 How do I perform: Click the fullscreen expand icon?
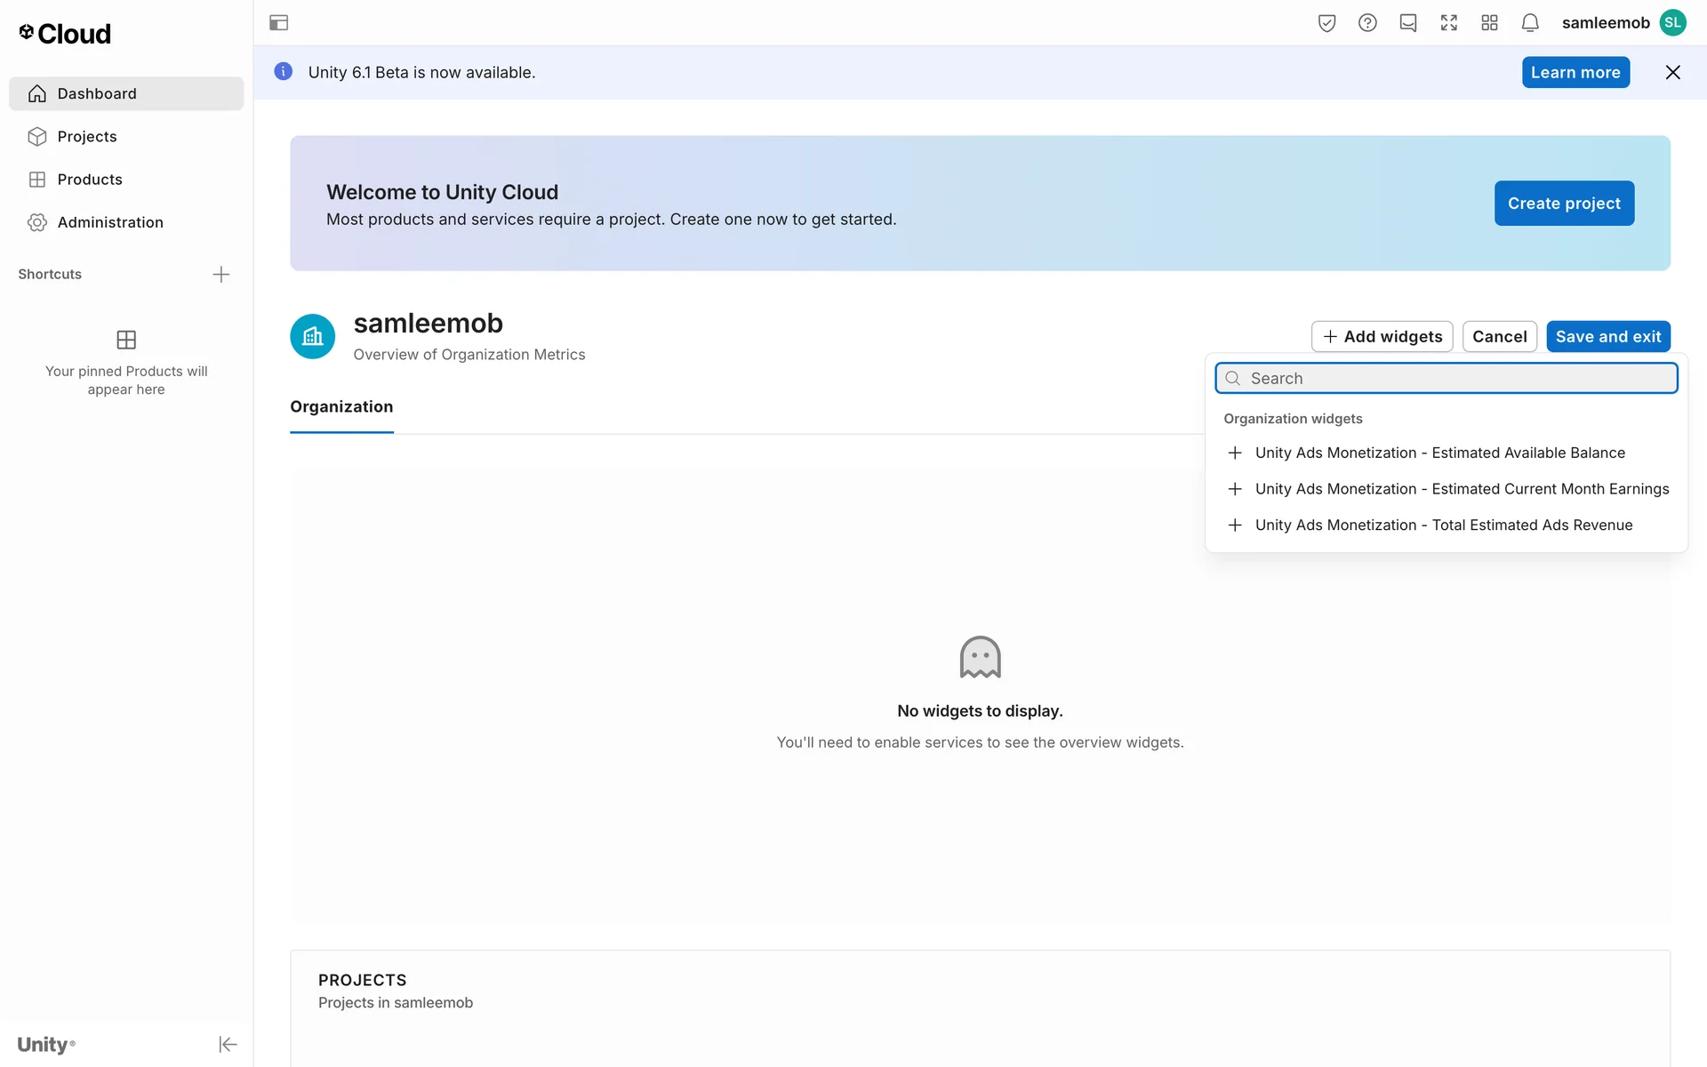1449,23
